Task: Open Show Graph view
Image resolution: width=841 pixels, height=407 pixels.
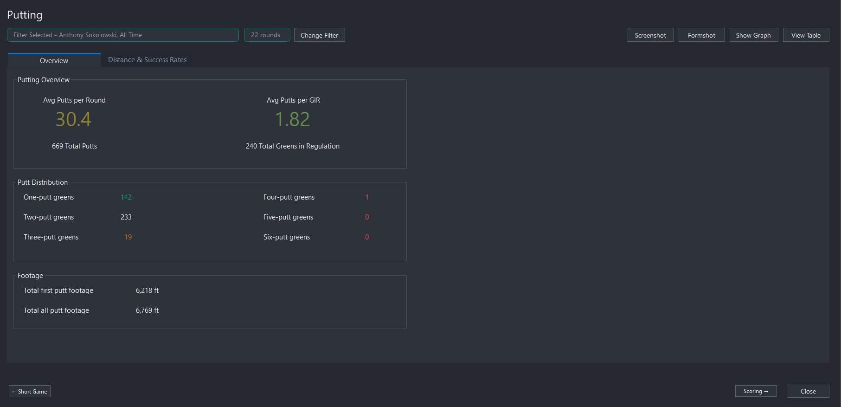Action: (x=753, y=35)
